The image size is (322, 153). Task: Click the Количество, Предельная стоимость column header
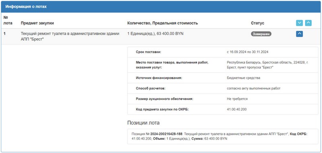(x=163, y=23)
